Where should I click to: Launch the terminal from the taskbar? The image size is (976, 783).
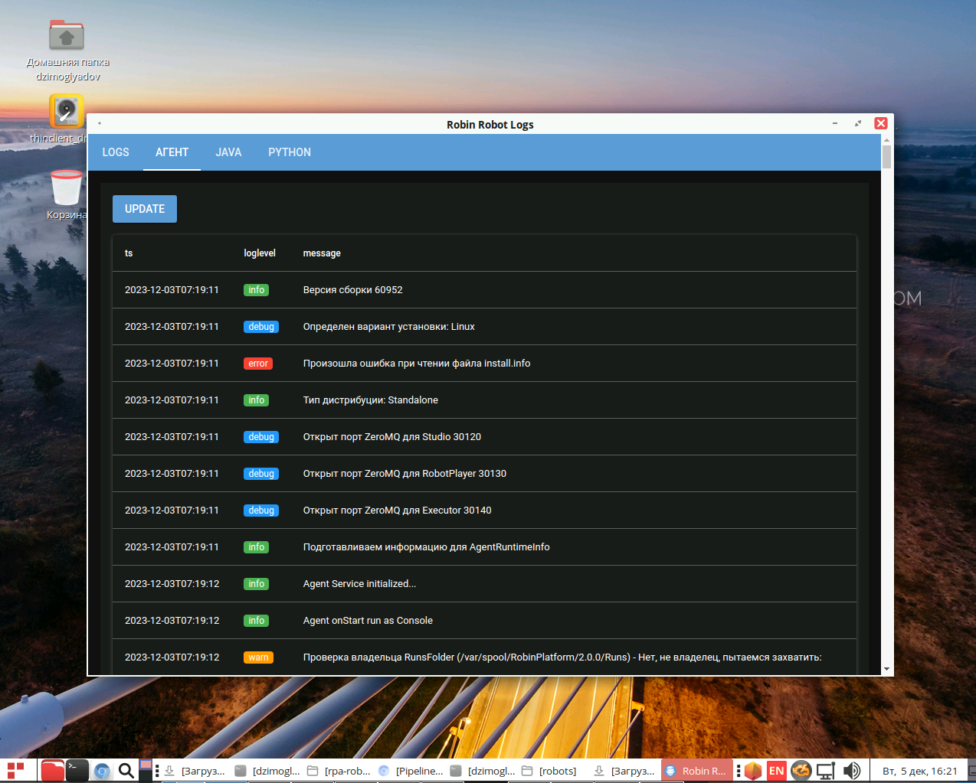point(77,771)
